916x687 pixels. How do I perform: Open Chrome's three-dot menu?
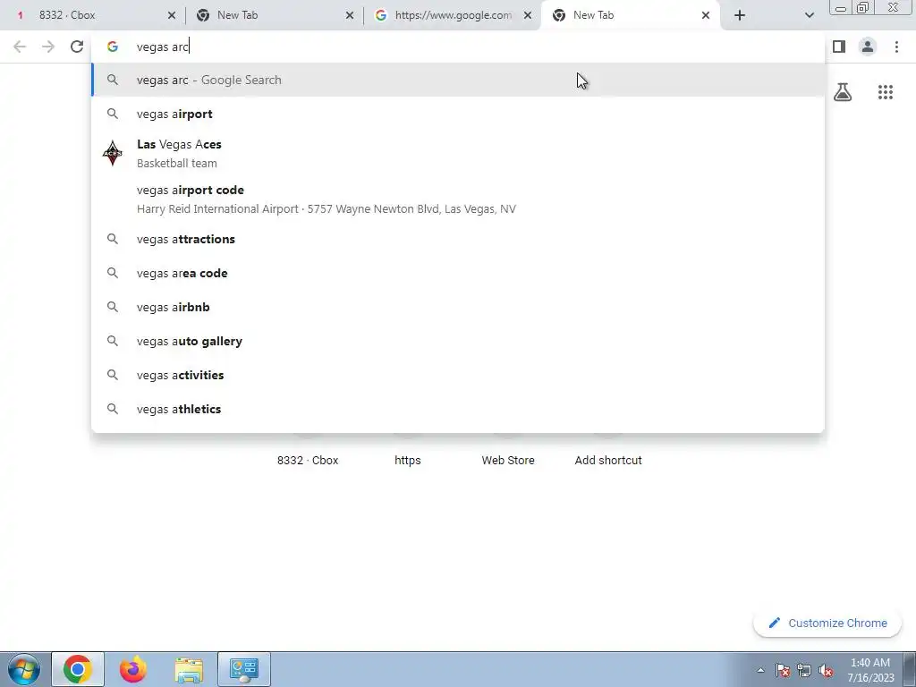896,47
